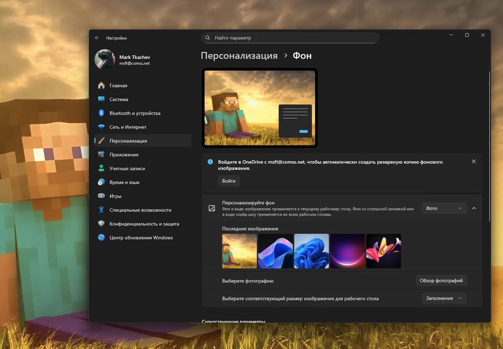Click the search magnifier icon

click(208, 38)
